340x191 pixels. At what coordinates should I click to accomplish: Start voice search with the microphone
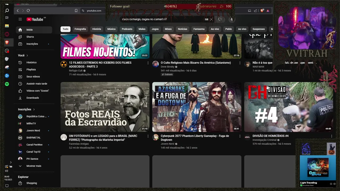(x=232, y=19)
